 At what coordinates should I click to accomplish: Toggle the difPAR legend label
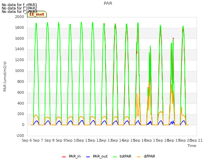(x=149, y=156)
